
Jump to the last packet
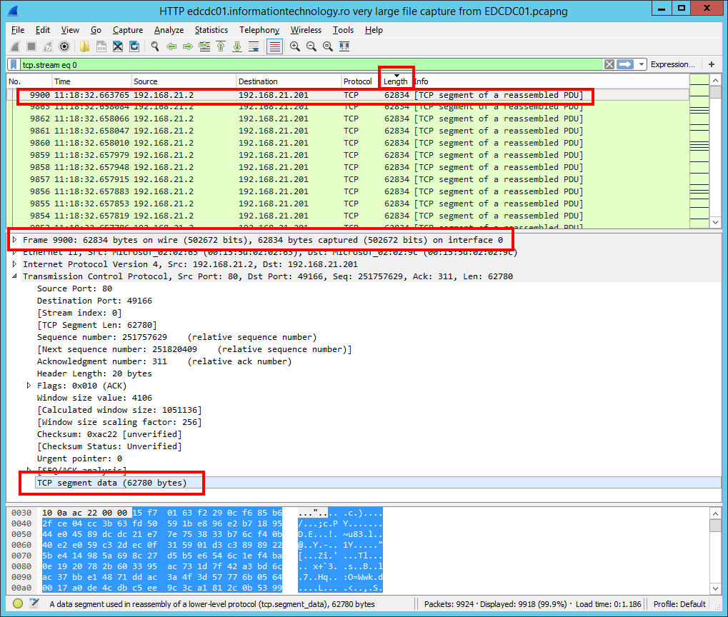pos(237,46)
